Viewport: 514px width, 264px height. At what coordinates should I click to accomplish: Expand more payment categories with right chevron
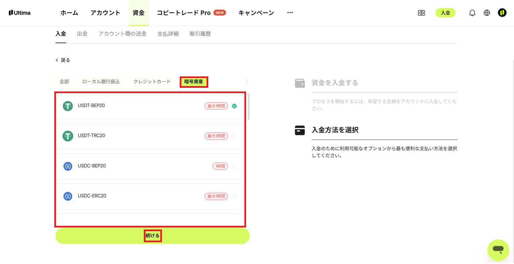(247, 82)
